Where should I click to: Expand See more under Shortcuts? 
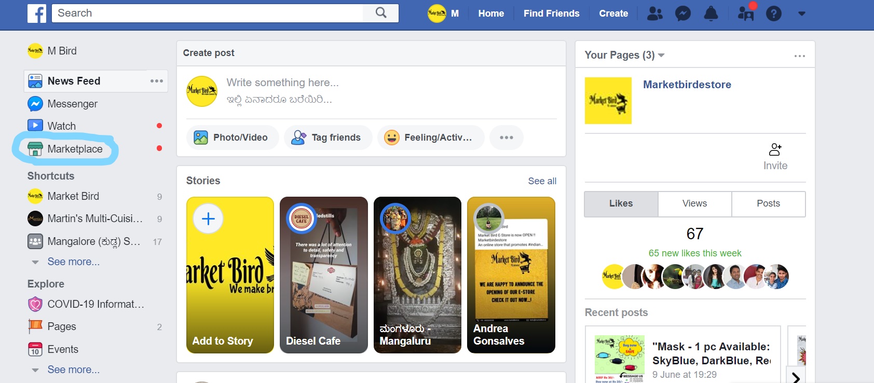click(x=73, y=262)
